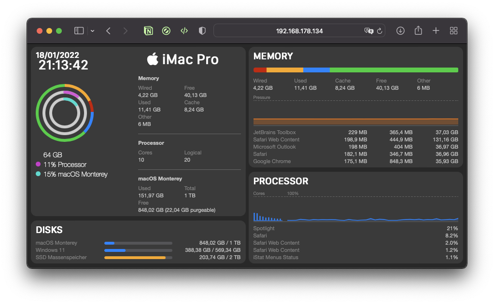The height and width of the screenshot is (304, 494).
Task: Click the processor cores bar graph
Action: click(x=268, y=217)
